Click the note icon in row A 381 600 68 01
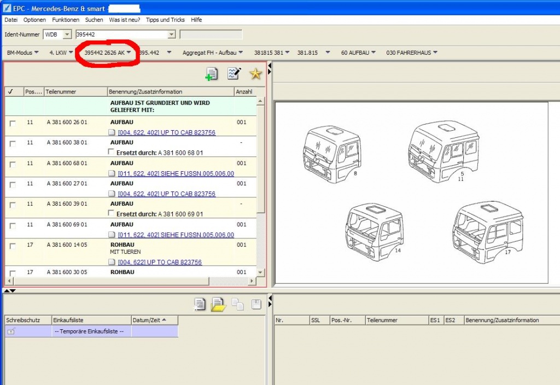 (112, 173)
